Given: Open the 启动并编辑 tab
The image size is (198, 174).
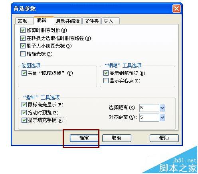Looking at the screenshot, I should [x=68, y=21].
